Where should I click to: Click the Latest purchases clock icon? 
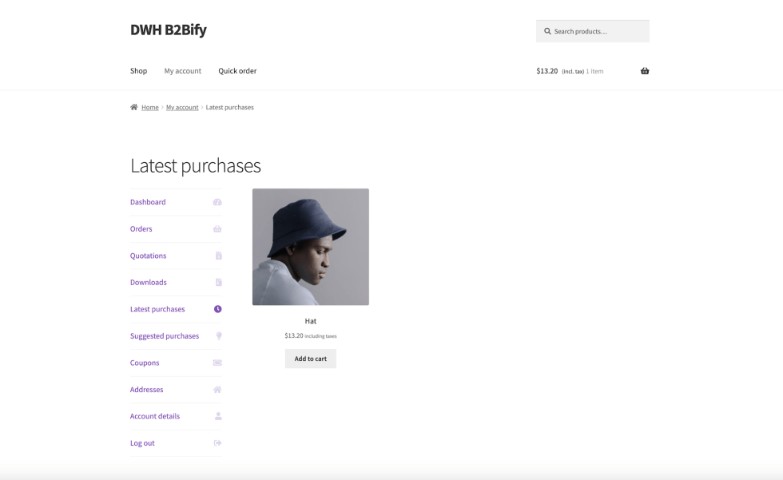(x=217, y=309)
